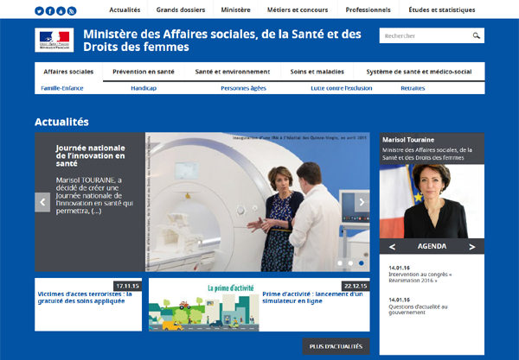Open the Grands dossiers top menu
The image size is (519, 360).
(x=181, y=9)
